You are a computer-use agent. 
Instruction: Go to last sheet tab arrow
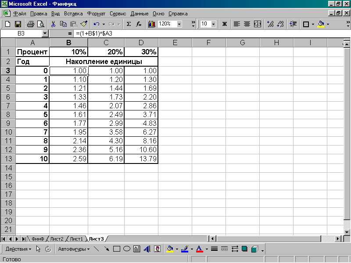(x=24, y=239)
